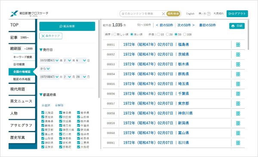
Task: Collapse the 都道府県 section
Action: point(48,95)
